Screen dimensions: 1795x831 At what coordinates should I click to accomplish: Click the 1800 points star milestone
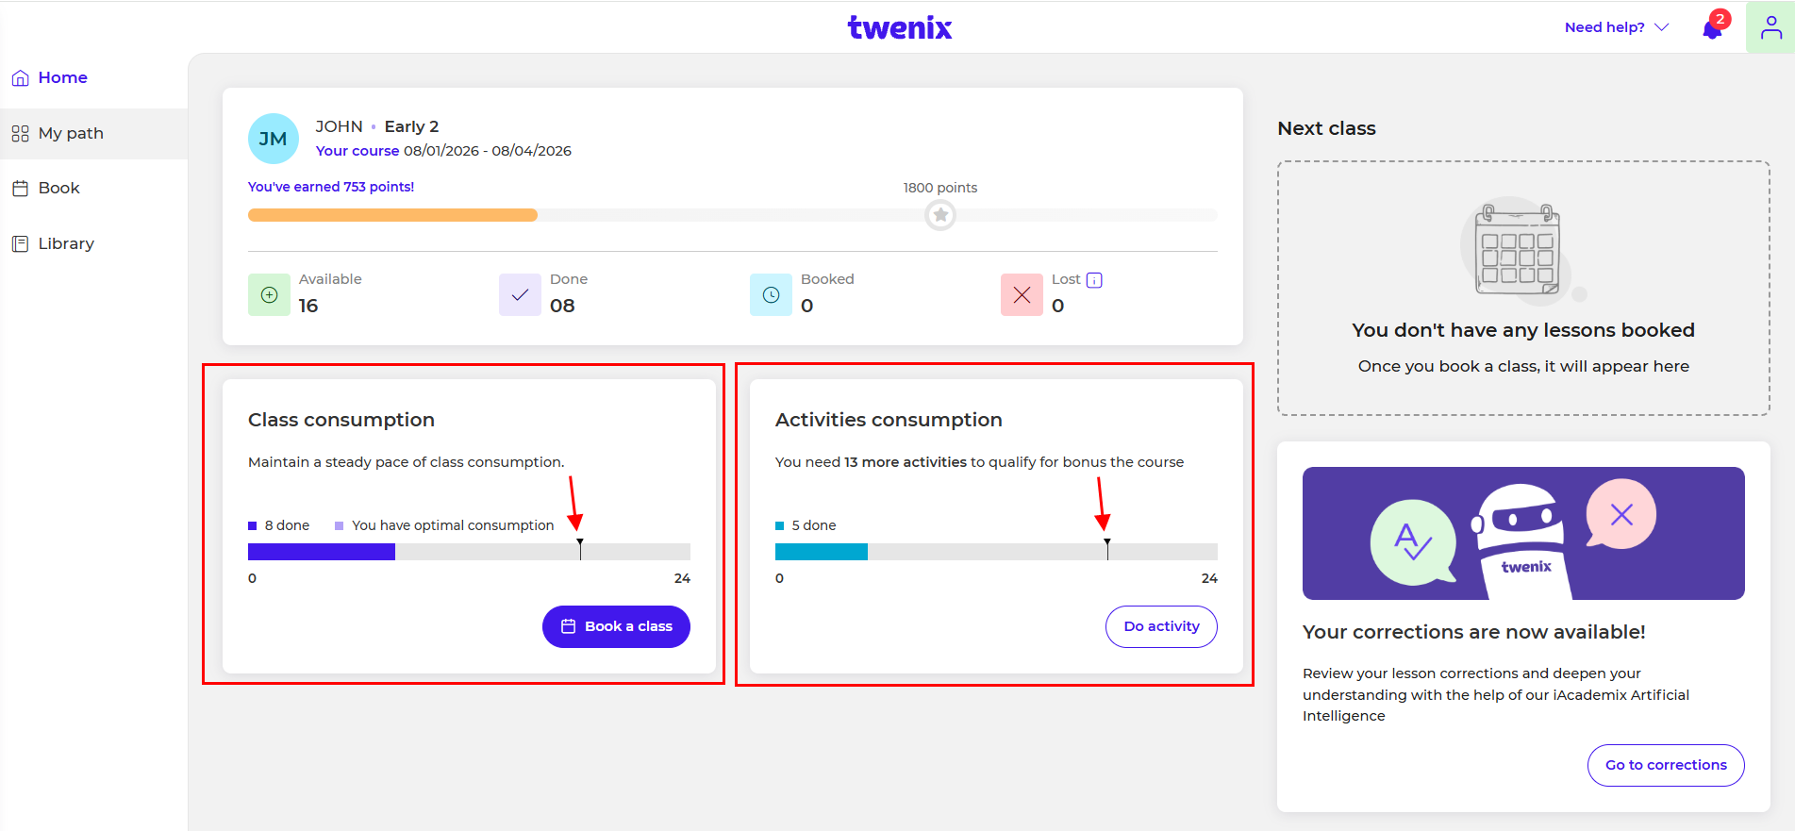(x=939, y=215)
